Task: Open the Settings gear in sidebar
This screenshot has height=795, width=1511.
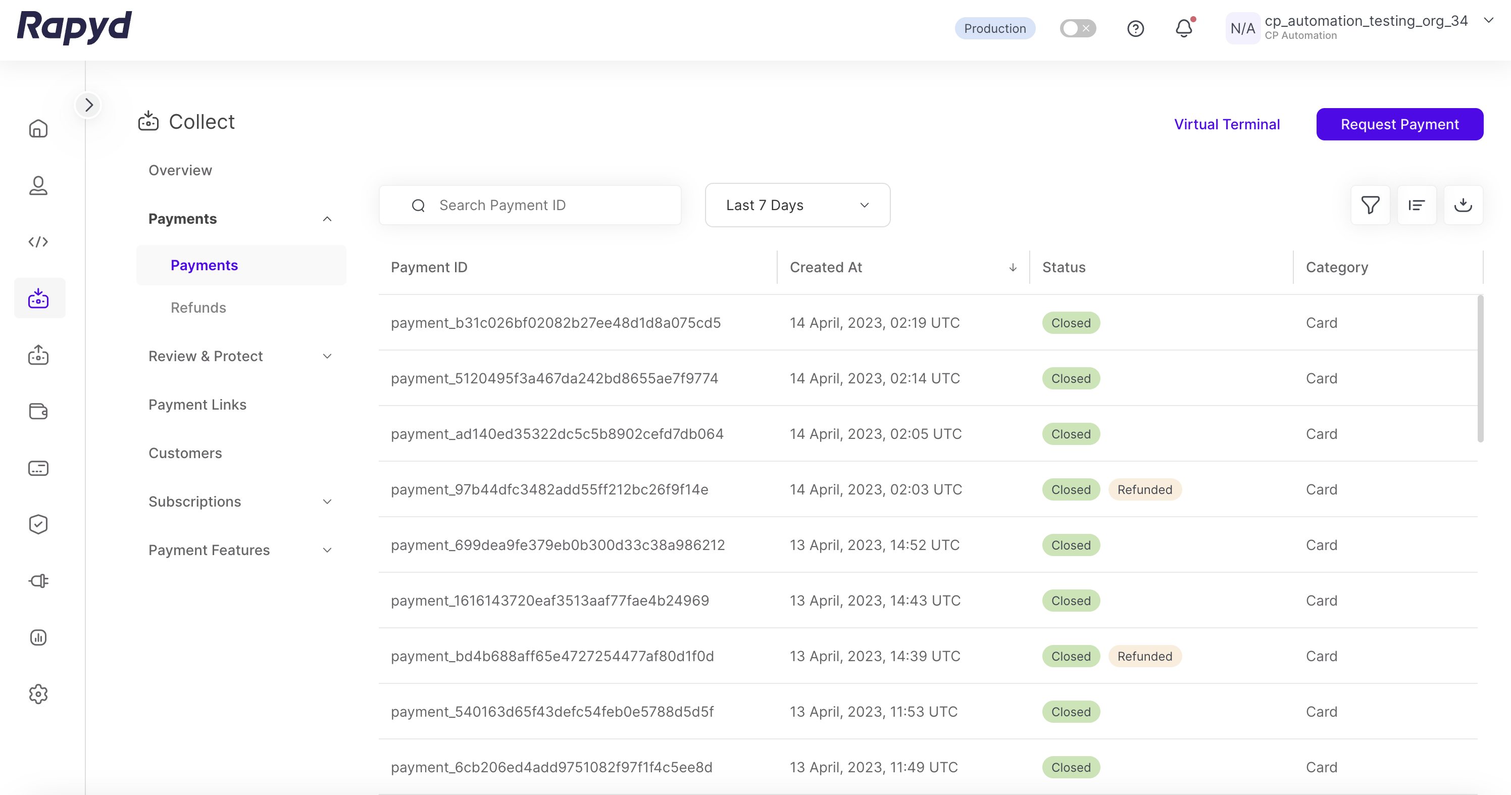Action: click(38, 694)
